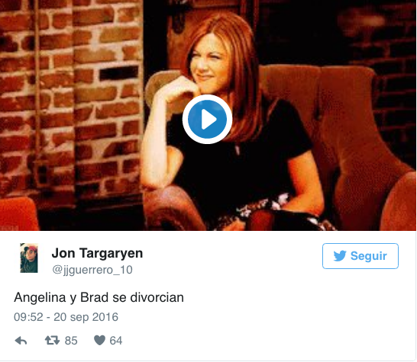
Task: Click the Seguir follow button
Action: tap(360, 256)
